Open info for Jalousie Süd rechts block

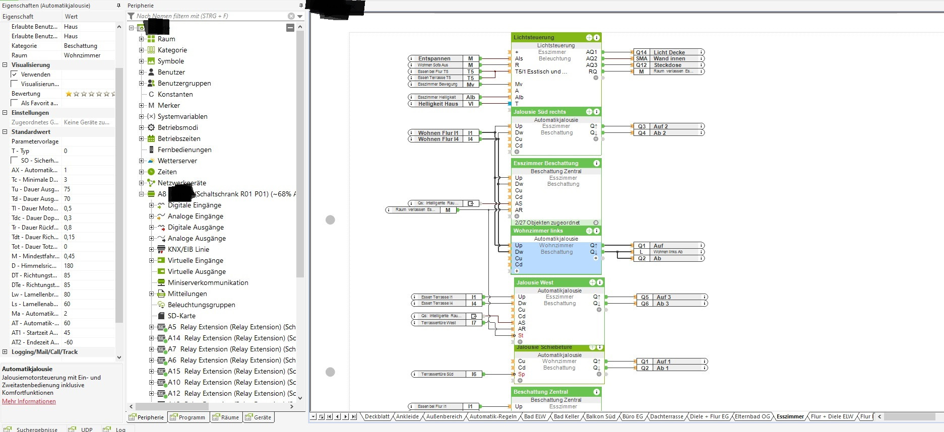pyautogui.click(x=597, y=112)
